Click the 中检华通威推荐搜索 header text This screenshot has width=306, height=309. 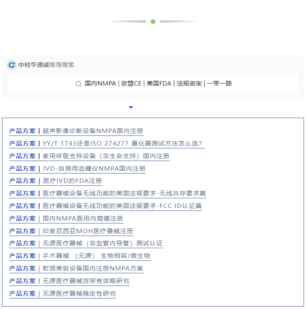pos(46,65)
